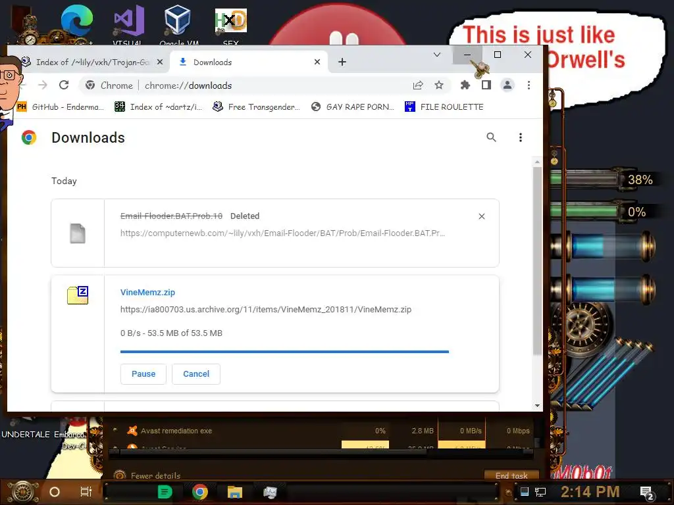Click the deleted Email-Flooder file icon
The width and height of the screenshot is (674, 505).
[x=78, y=233]
